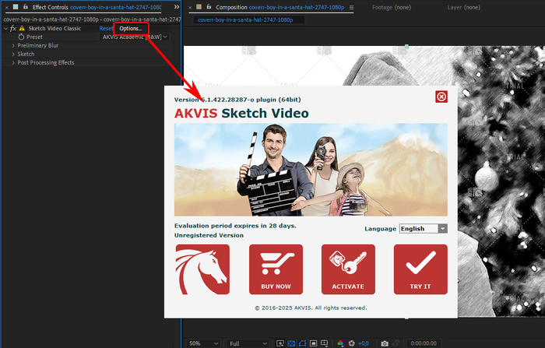Open the Preset dropdown AKVIS Academic
545x348 pixels.
click(135, 37)
